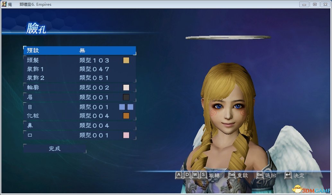The image size is (332, 195).
Task: Select the 輪廓 face outline row
Action: pos(80,87)
